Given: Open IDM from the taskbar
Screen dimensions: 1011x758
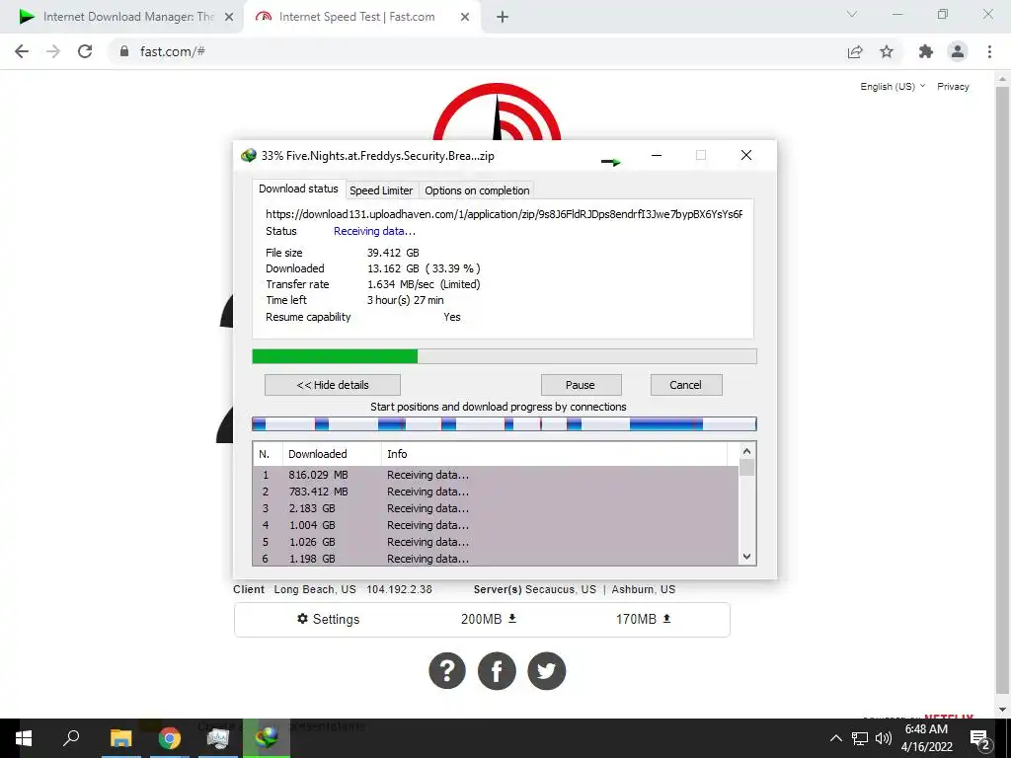Looking at the screenshot, I should [267, 738].
